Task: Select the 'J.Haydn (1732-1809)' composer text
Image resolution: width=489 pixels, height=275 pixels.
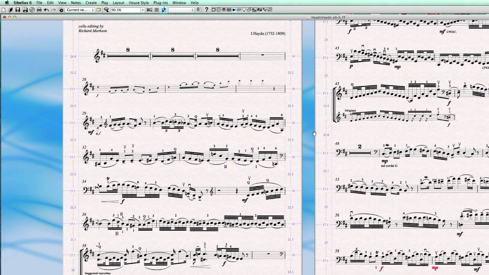Action: [x=267, y=34]
